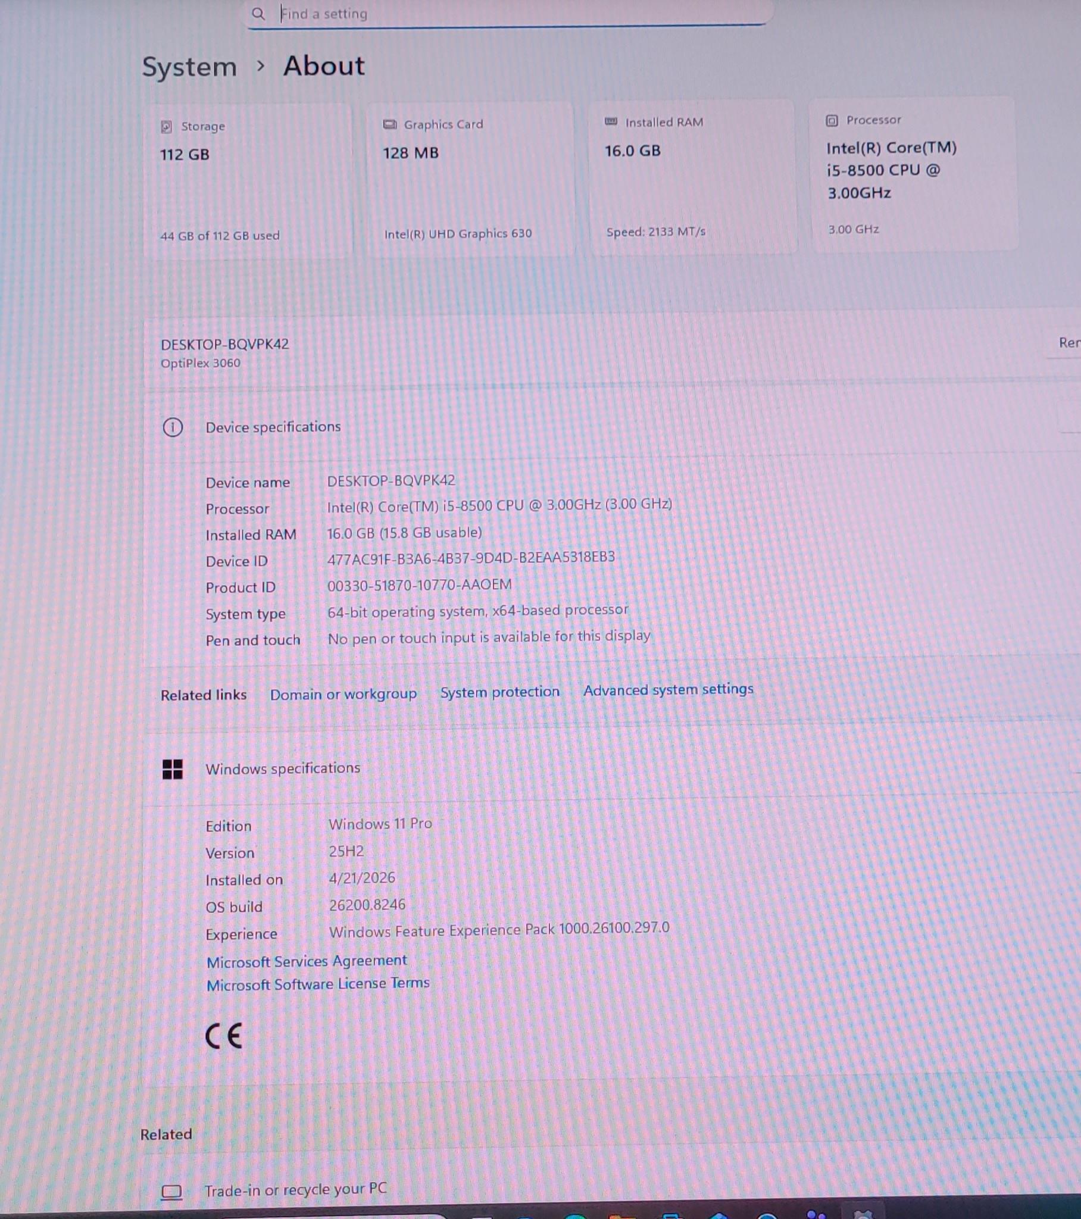Viewport: 1081px width, 1219px height.
Task: Open the Domain or workgroup link
Action: 343,694
